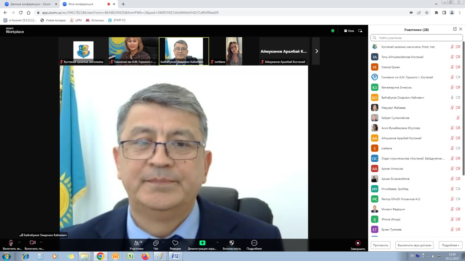465x261 pixels.
Task: Click Выключить звук для всех button
Action: pos(414,245)
